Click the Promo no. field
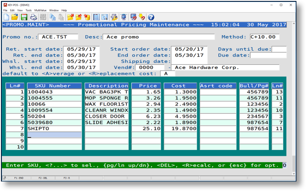The height and width of the screenshot is (191, 306). (58, 37)
